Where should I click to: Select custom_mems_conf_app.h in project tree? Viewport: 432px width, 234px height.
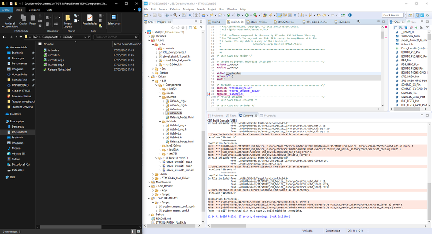(179, 206)
